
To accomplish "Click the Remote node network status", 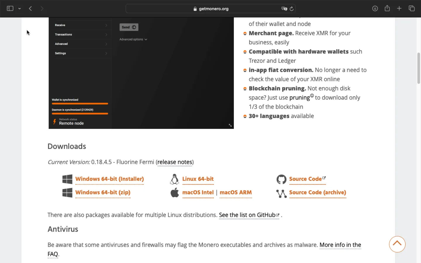I will click(x=71, y=123).
